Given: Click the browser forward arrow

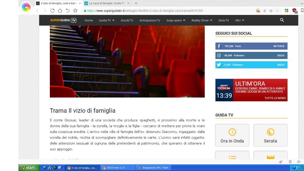Looking at the screenshot, I should click(45, 11).
